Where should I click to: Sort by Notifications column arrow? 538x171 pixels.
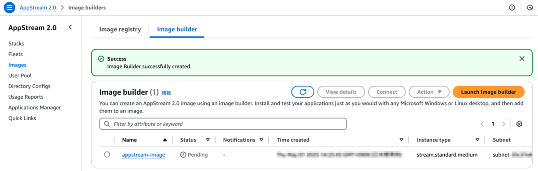pyautogui.click(x=261, y=140)
